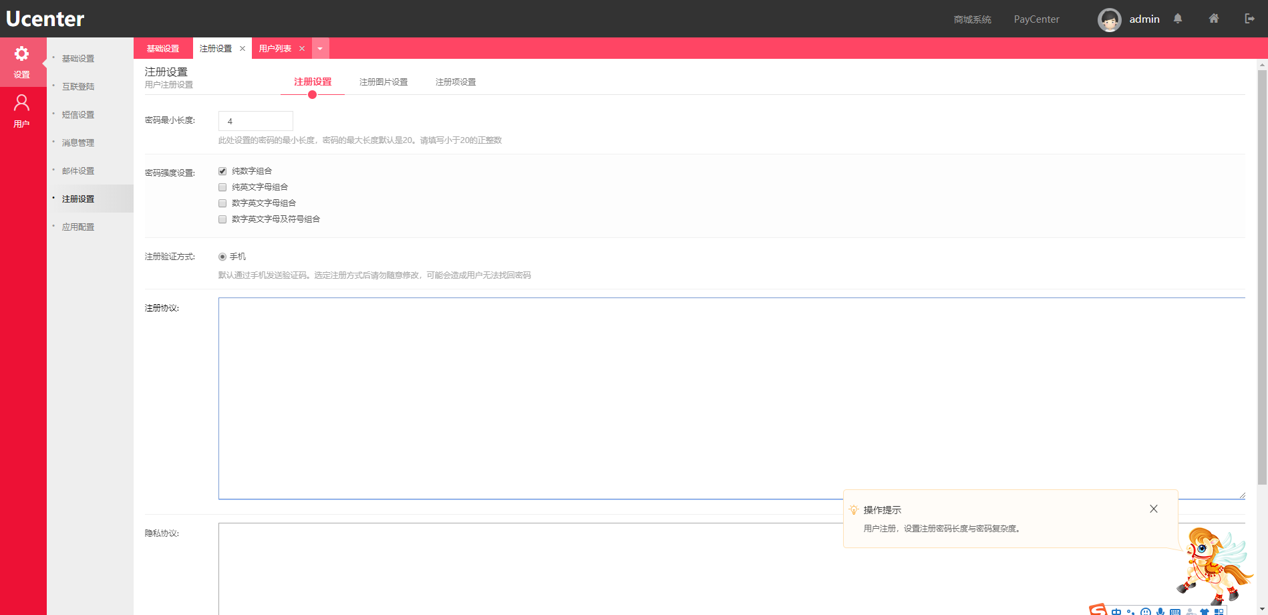
Task: Grab the 注册协议 textarea resize handle
Action: coord(1242,495)
